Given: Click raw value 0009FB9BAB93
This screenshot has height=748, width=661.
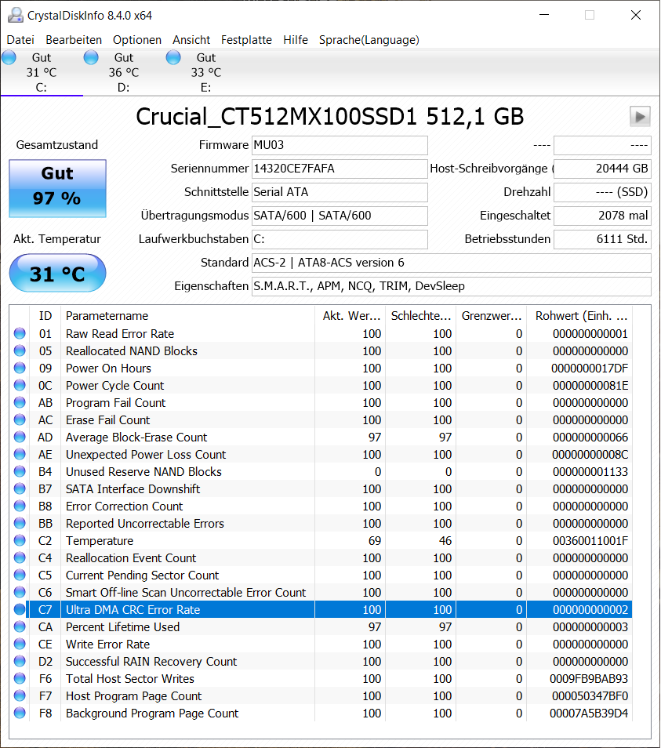Looking at the screenshot, I should (x=589, y=678).
